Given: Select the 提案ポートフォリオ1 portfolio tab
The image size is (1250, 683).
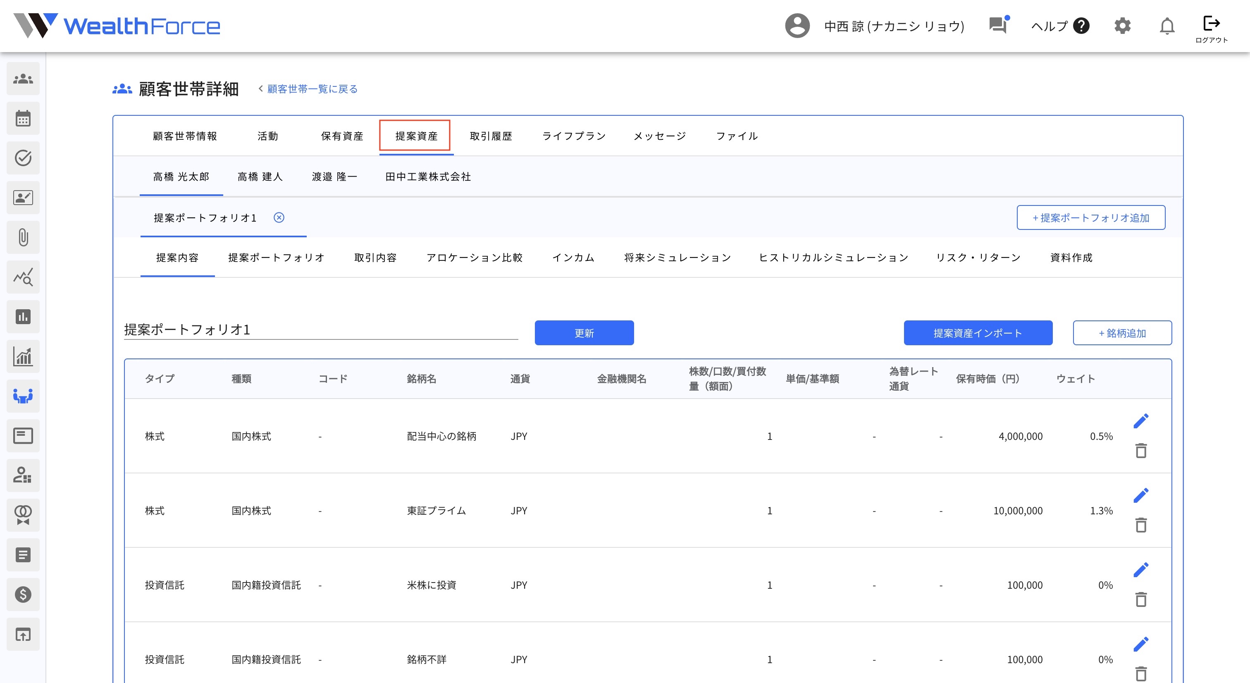Looking at the screenshot, I should pos(205,218).
